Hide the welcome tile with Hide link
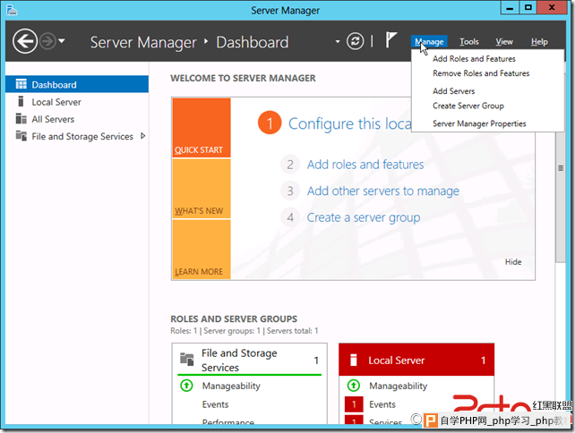Image resolution: width=575 pixels, height=433 pixels. click(513, 261)
